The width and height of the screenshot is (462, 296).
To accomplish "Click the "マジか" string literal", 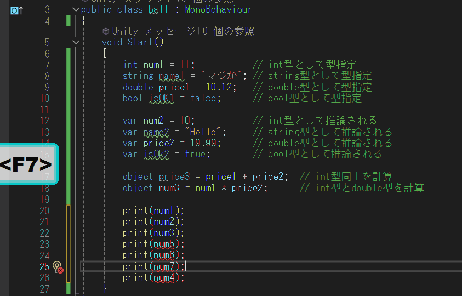I will (x=221, y=76).
